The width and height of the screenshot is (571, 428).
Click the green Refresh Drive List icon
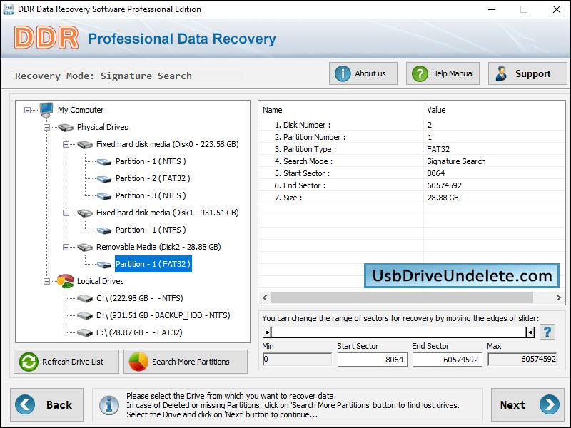[29, 362]
